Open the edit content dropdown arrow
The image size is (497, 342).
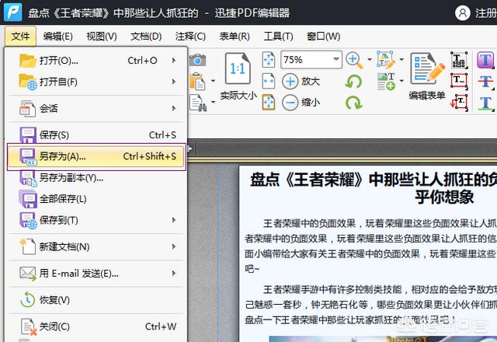401,59
